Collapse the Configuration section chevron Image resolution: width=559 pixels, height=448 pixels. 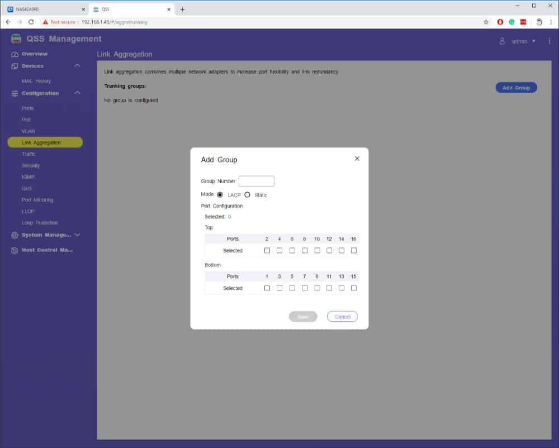[x=77, y=93]
